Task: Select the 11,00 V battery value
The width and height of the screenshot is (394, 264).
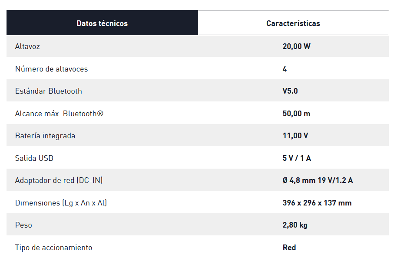Action: pyautogui.click(x=295, y=136)
